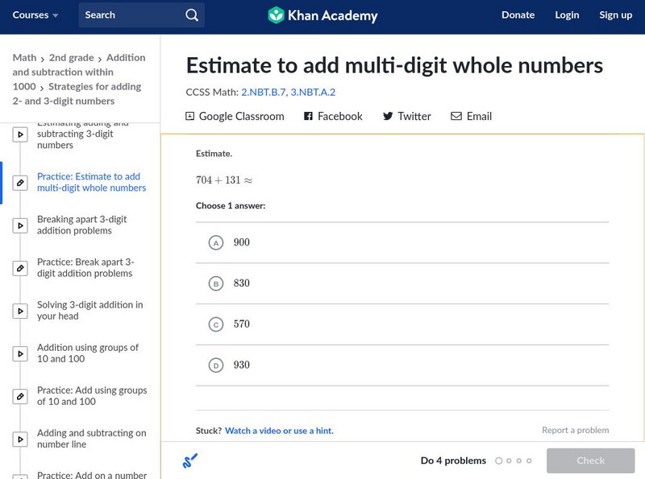Share via Google Classroom icon
This screenshot has width=645, height=479.
(190, 117)
